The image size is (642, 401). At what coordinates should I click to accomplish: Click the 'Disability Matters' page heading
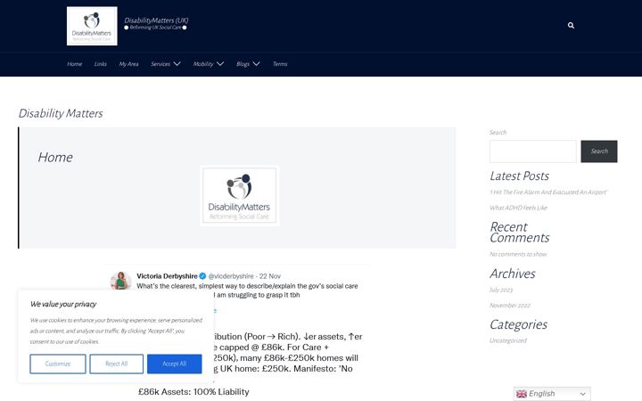pos(61,113)
